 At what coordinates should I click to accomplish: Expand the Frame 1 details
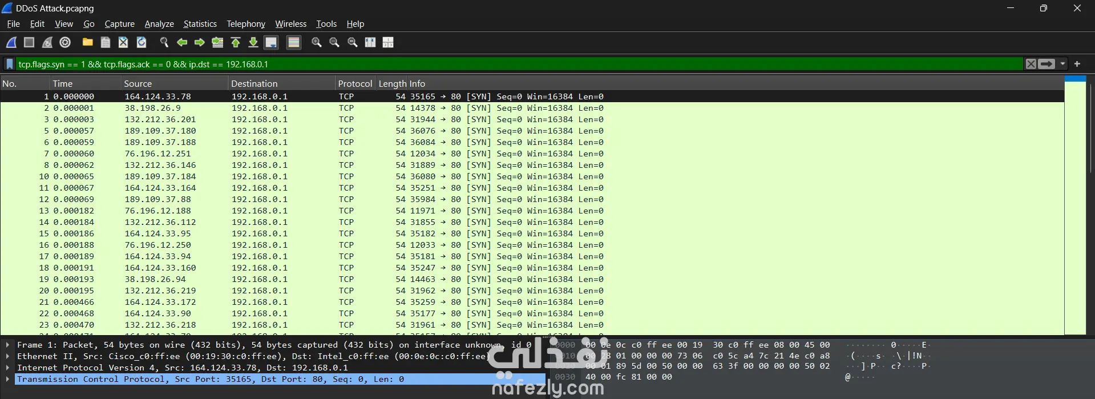pos(7,345)
